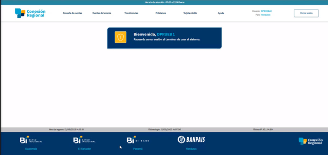Open the Honduras link under BANPAIS
Viewport: 328px width, 155px height.
tap(191, 149)
